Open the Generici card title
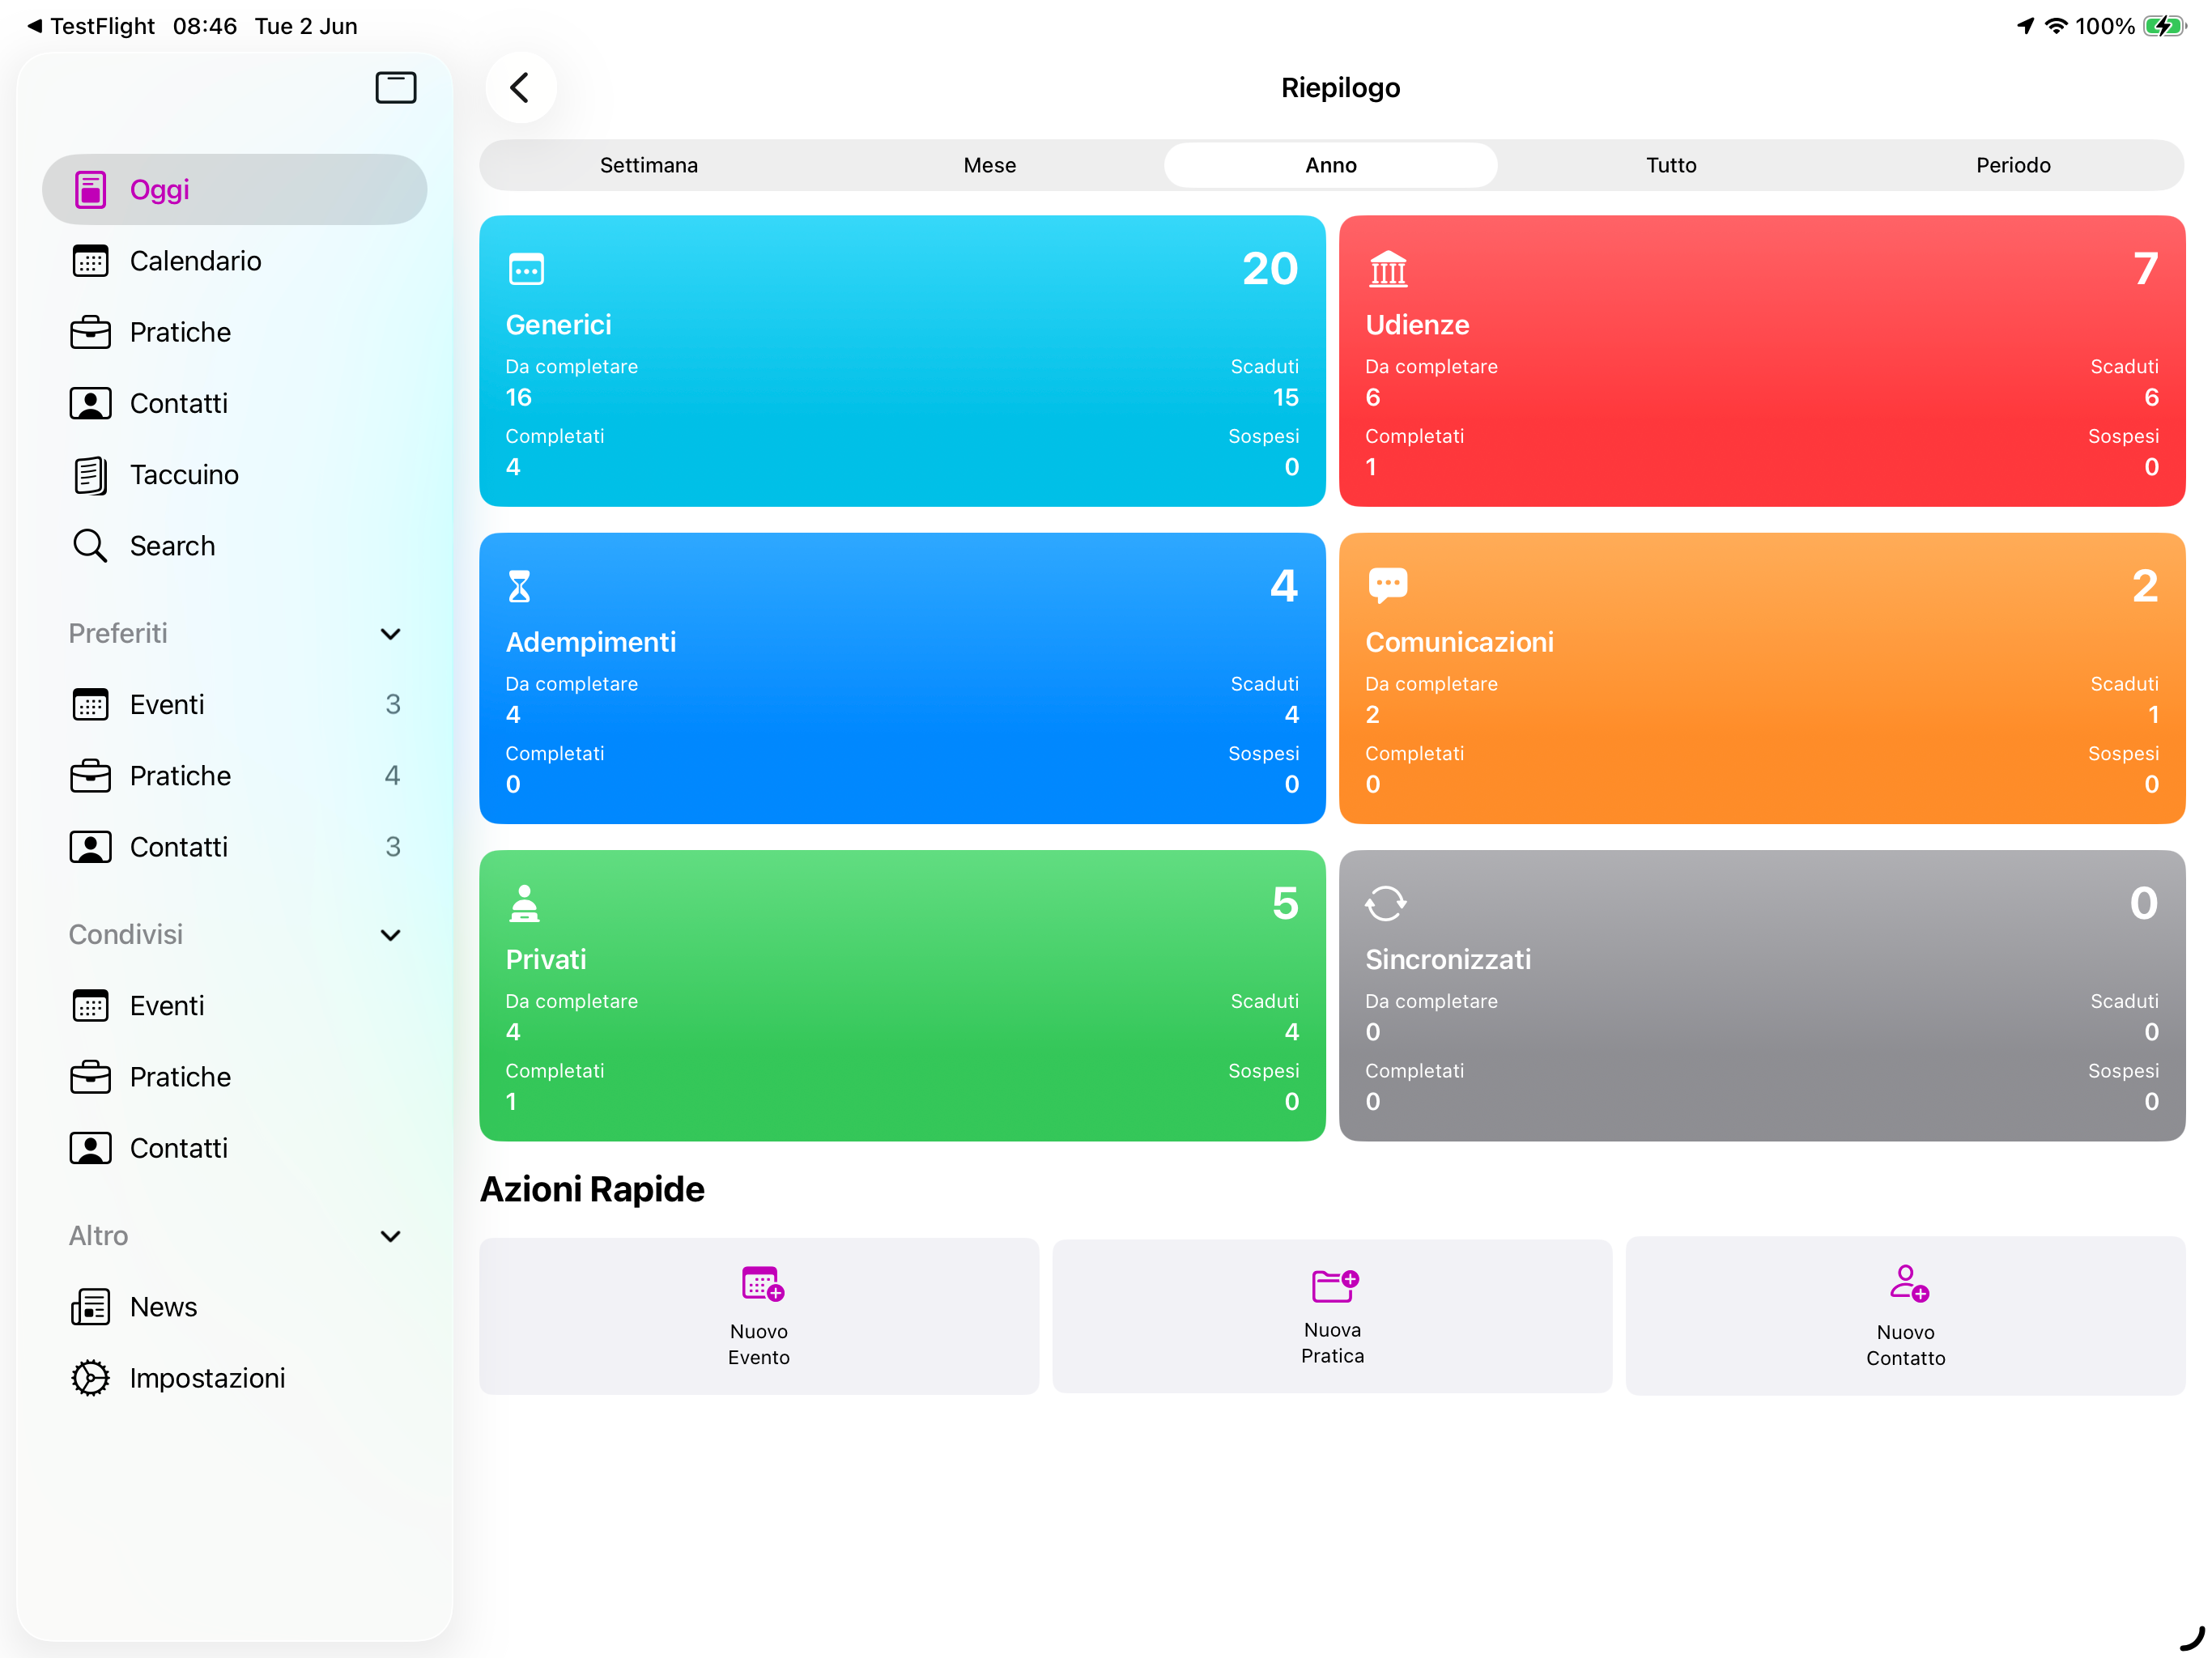This screenshot has width=2212, height=1658. tap(558, 325)
